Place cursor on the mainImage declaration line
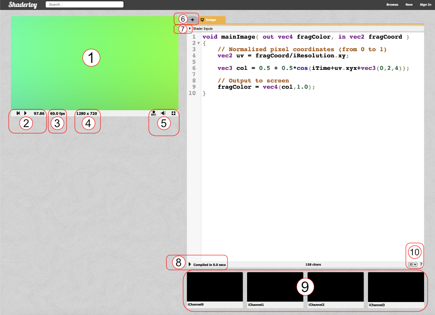Image resolution: width=435 pixels, height=315 pixels. click(x=305, y=37)
